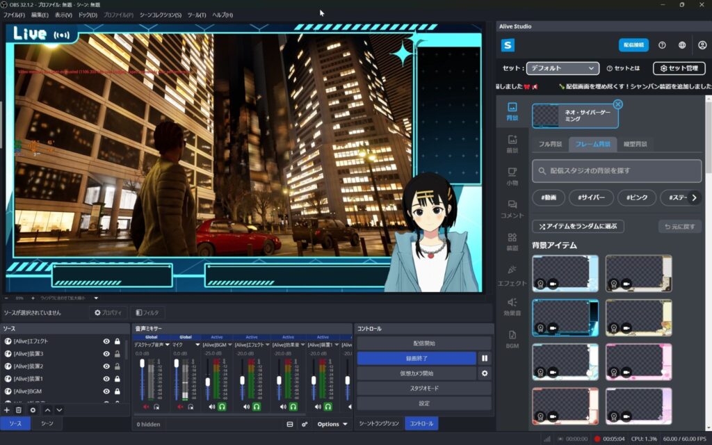Click the 配信スタジオの背景を探す search field
712x445 pixels.
(x=617, y=171)
